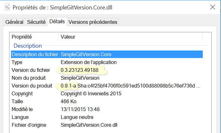Click the Valeur column header

pos(68,37)
